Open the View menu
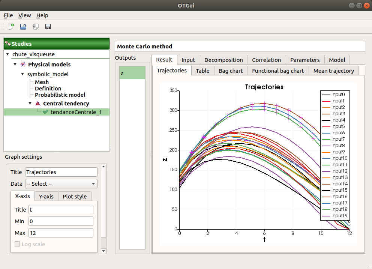 point(24,15)
